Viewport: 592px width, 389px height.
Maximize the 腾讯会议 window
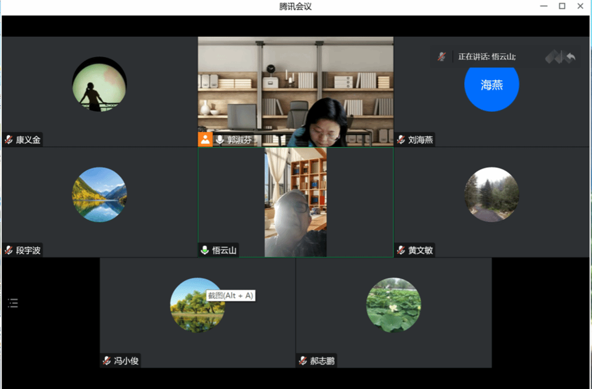tap(562, 6)
